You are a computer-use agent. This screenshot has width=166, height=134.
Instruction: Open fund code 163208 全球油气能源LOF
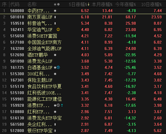[17, 48]
